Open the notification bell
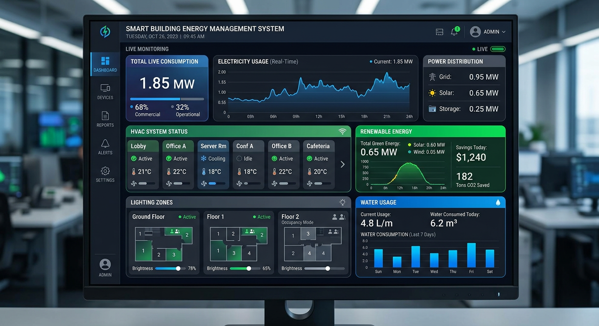 tap(454, 32)
